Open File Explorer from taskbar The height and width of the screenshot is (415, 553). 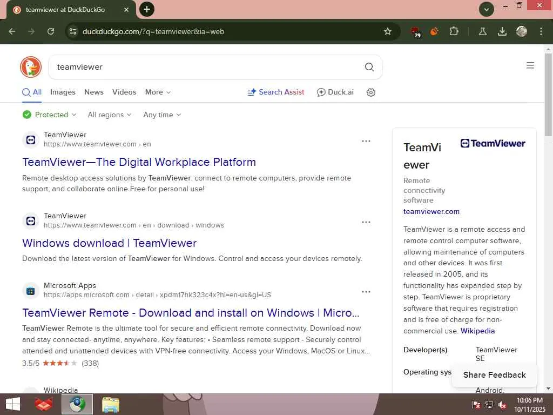[111, 404]
